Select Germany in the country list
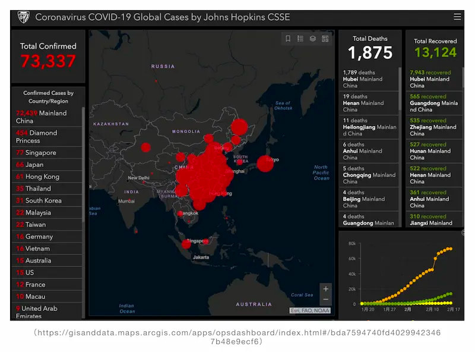Image resolution: width=475 pixels, height=352 pixels. pyautogui.click(x=47, y=237)
